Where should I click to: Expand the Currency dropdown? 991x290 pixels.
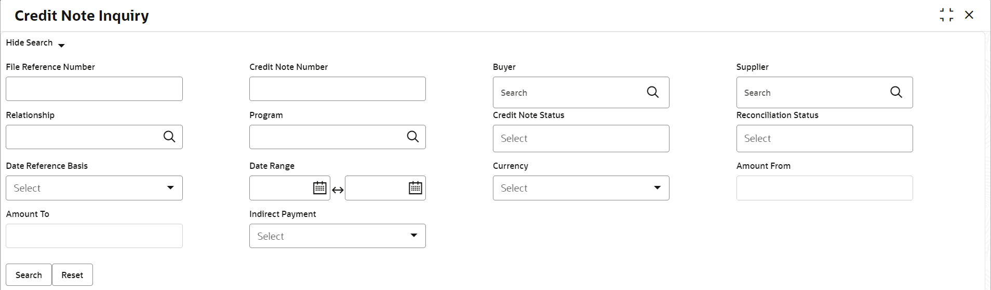pos(581,188)
